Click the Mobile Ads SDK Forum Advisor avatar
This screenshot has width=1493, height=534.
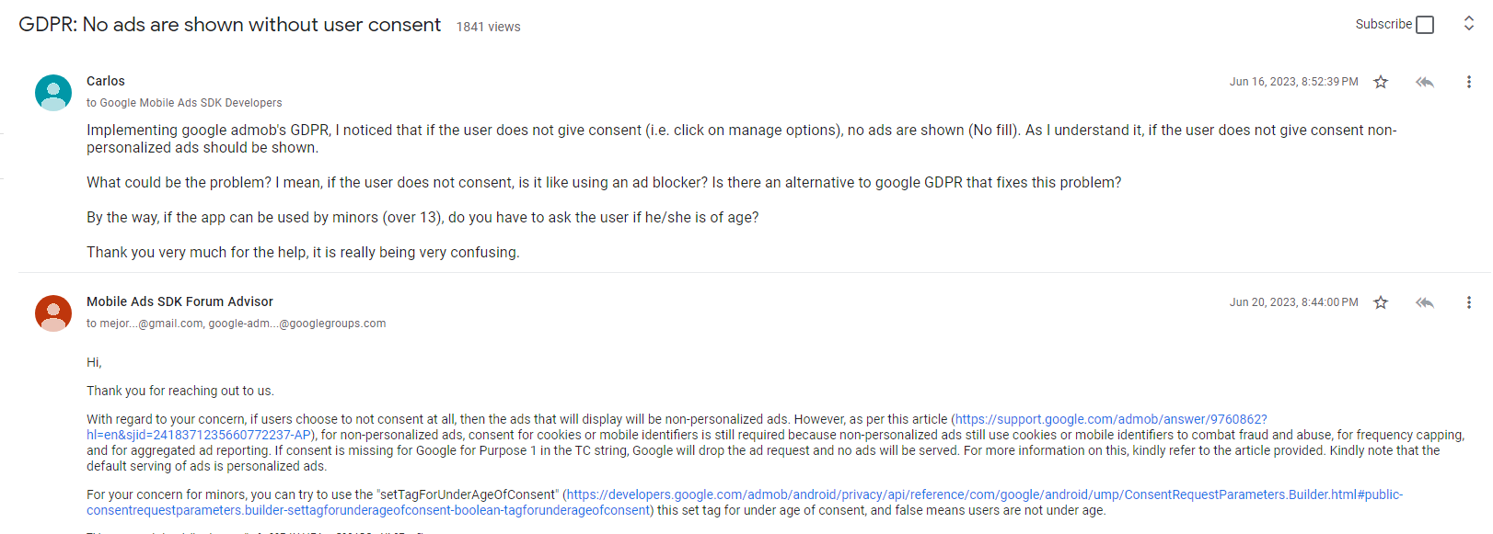pos(52,312)
